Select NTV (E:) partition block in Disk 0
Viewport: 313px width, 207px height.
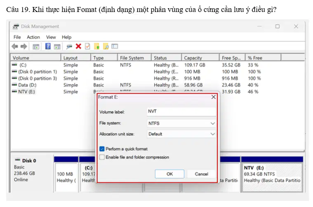(272, 174)
